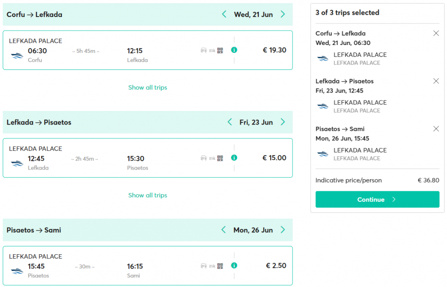Open info icon for Corfu–Lefkada trip

pos(234,50)
